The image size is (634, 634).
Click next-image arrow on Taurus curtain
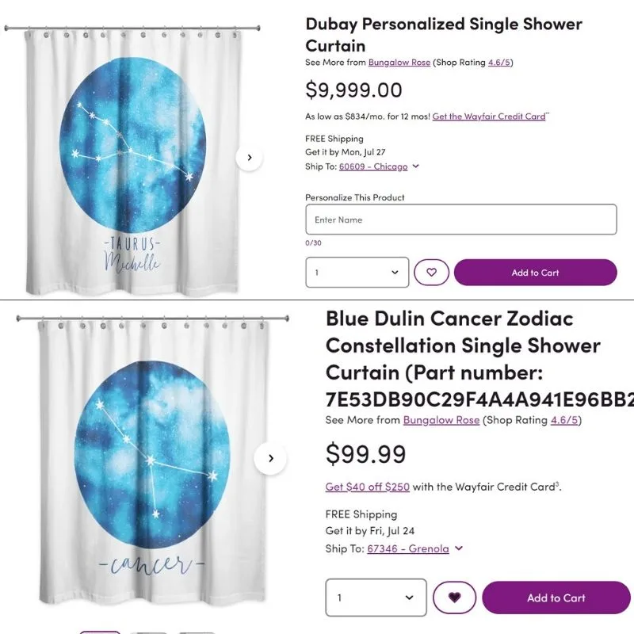[250, 157]
